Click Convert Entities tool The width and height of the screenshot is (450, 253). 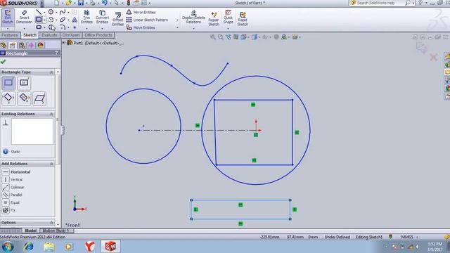[x=102, y=17]
